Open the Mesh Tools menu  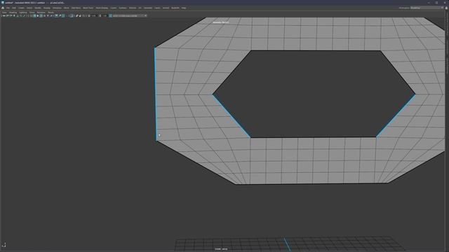tap(88, 8)
